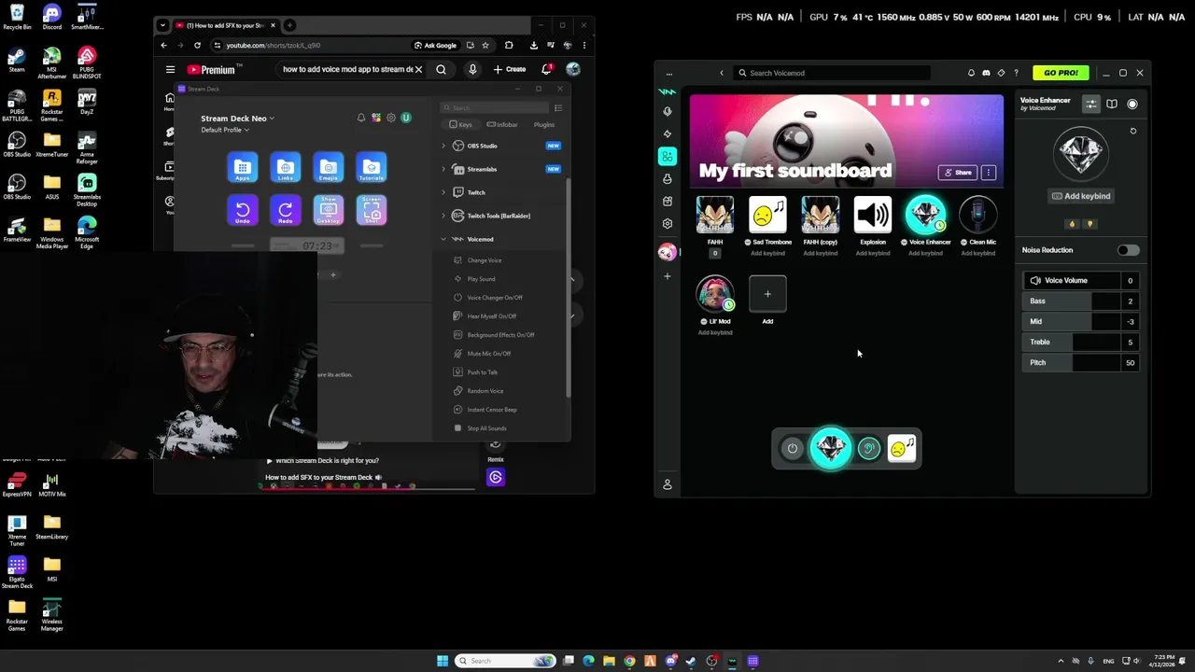Click Ask Google in Chrome address bar
Image resolution: width=1195 pixels, height=672 pixels.
(436, 45)
